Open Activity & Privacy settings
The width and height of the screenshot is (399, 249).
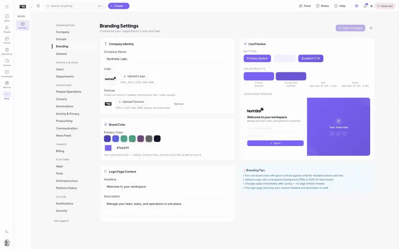68,114
